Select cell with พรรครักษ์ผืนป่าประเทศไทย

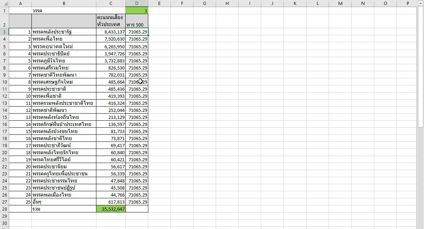[64, 124]
